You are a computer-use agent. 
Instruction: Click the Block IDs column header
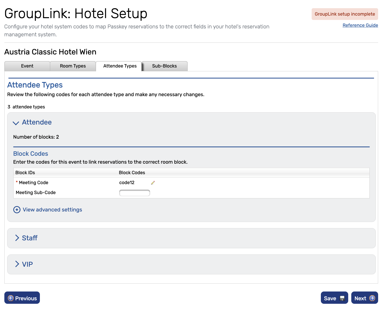pos(25,173)
